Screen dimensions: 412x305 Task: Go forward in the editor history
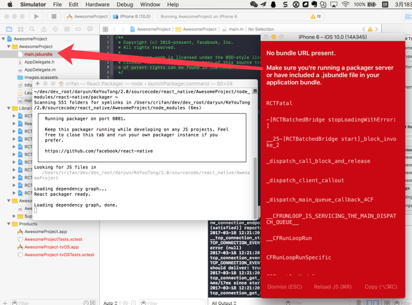123,29
